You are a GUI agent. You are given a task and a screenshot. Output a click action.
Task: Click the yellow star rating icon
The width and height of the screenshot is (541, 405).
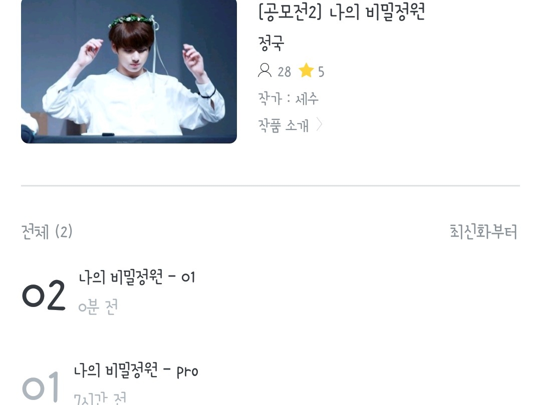click(x=306, y=70)
